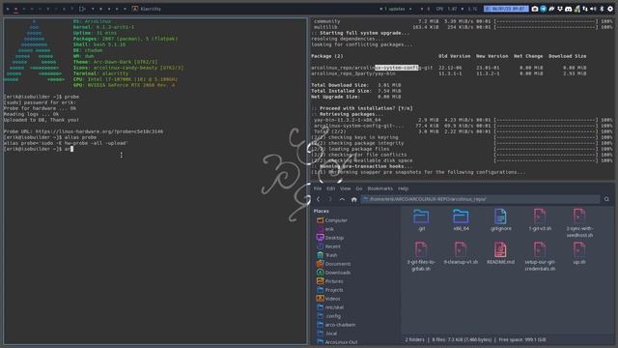618x348 pixels.
Task: Open the View menu in file manager
Action: 346,188
